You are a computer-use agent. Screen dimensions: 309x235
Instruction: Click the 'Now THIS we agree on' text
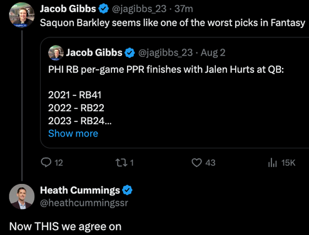65,226
